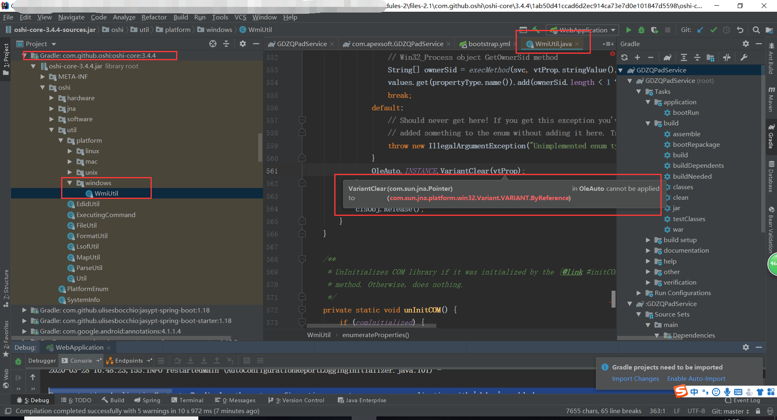The width and height of the screenshot is (777, 420).
Task: Open the Analyze menu
Action: pyautogui.click(x=124, y=17)
